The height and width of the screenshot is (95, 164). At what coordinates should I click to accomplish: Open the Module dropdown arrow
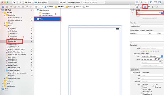(162, 16)
